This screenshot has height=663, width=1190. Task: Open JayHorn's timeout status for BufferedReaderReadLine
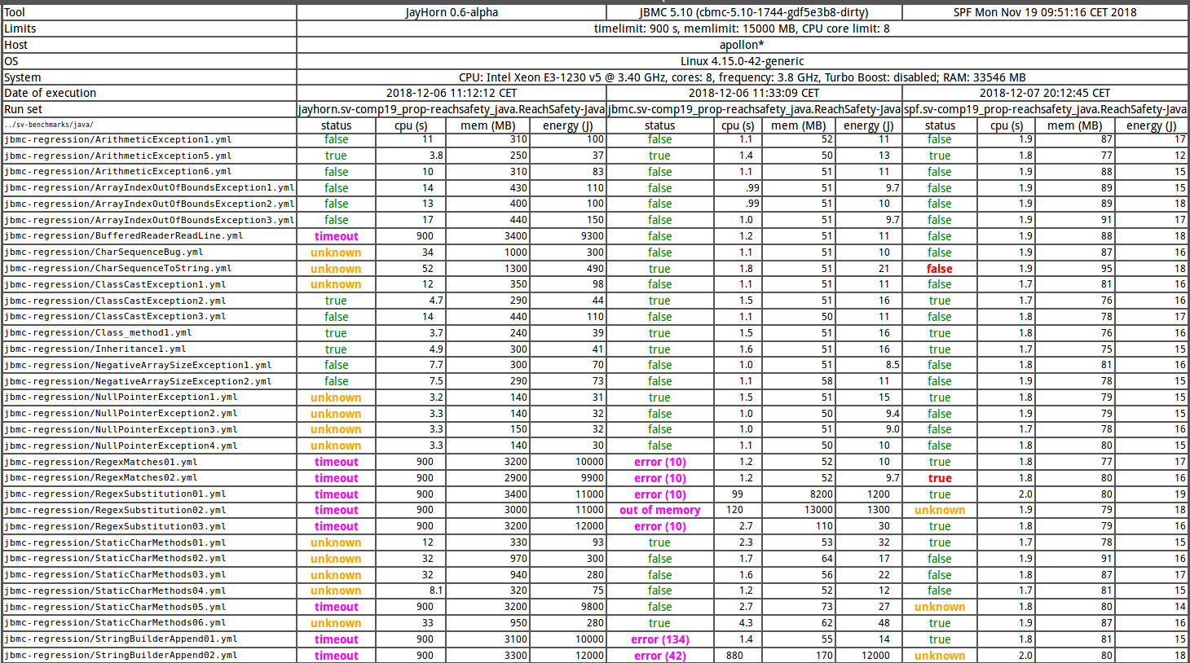[x=336, y=236]
